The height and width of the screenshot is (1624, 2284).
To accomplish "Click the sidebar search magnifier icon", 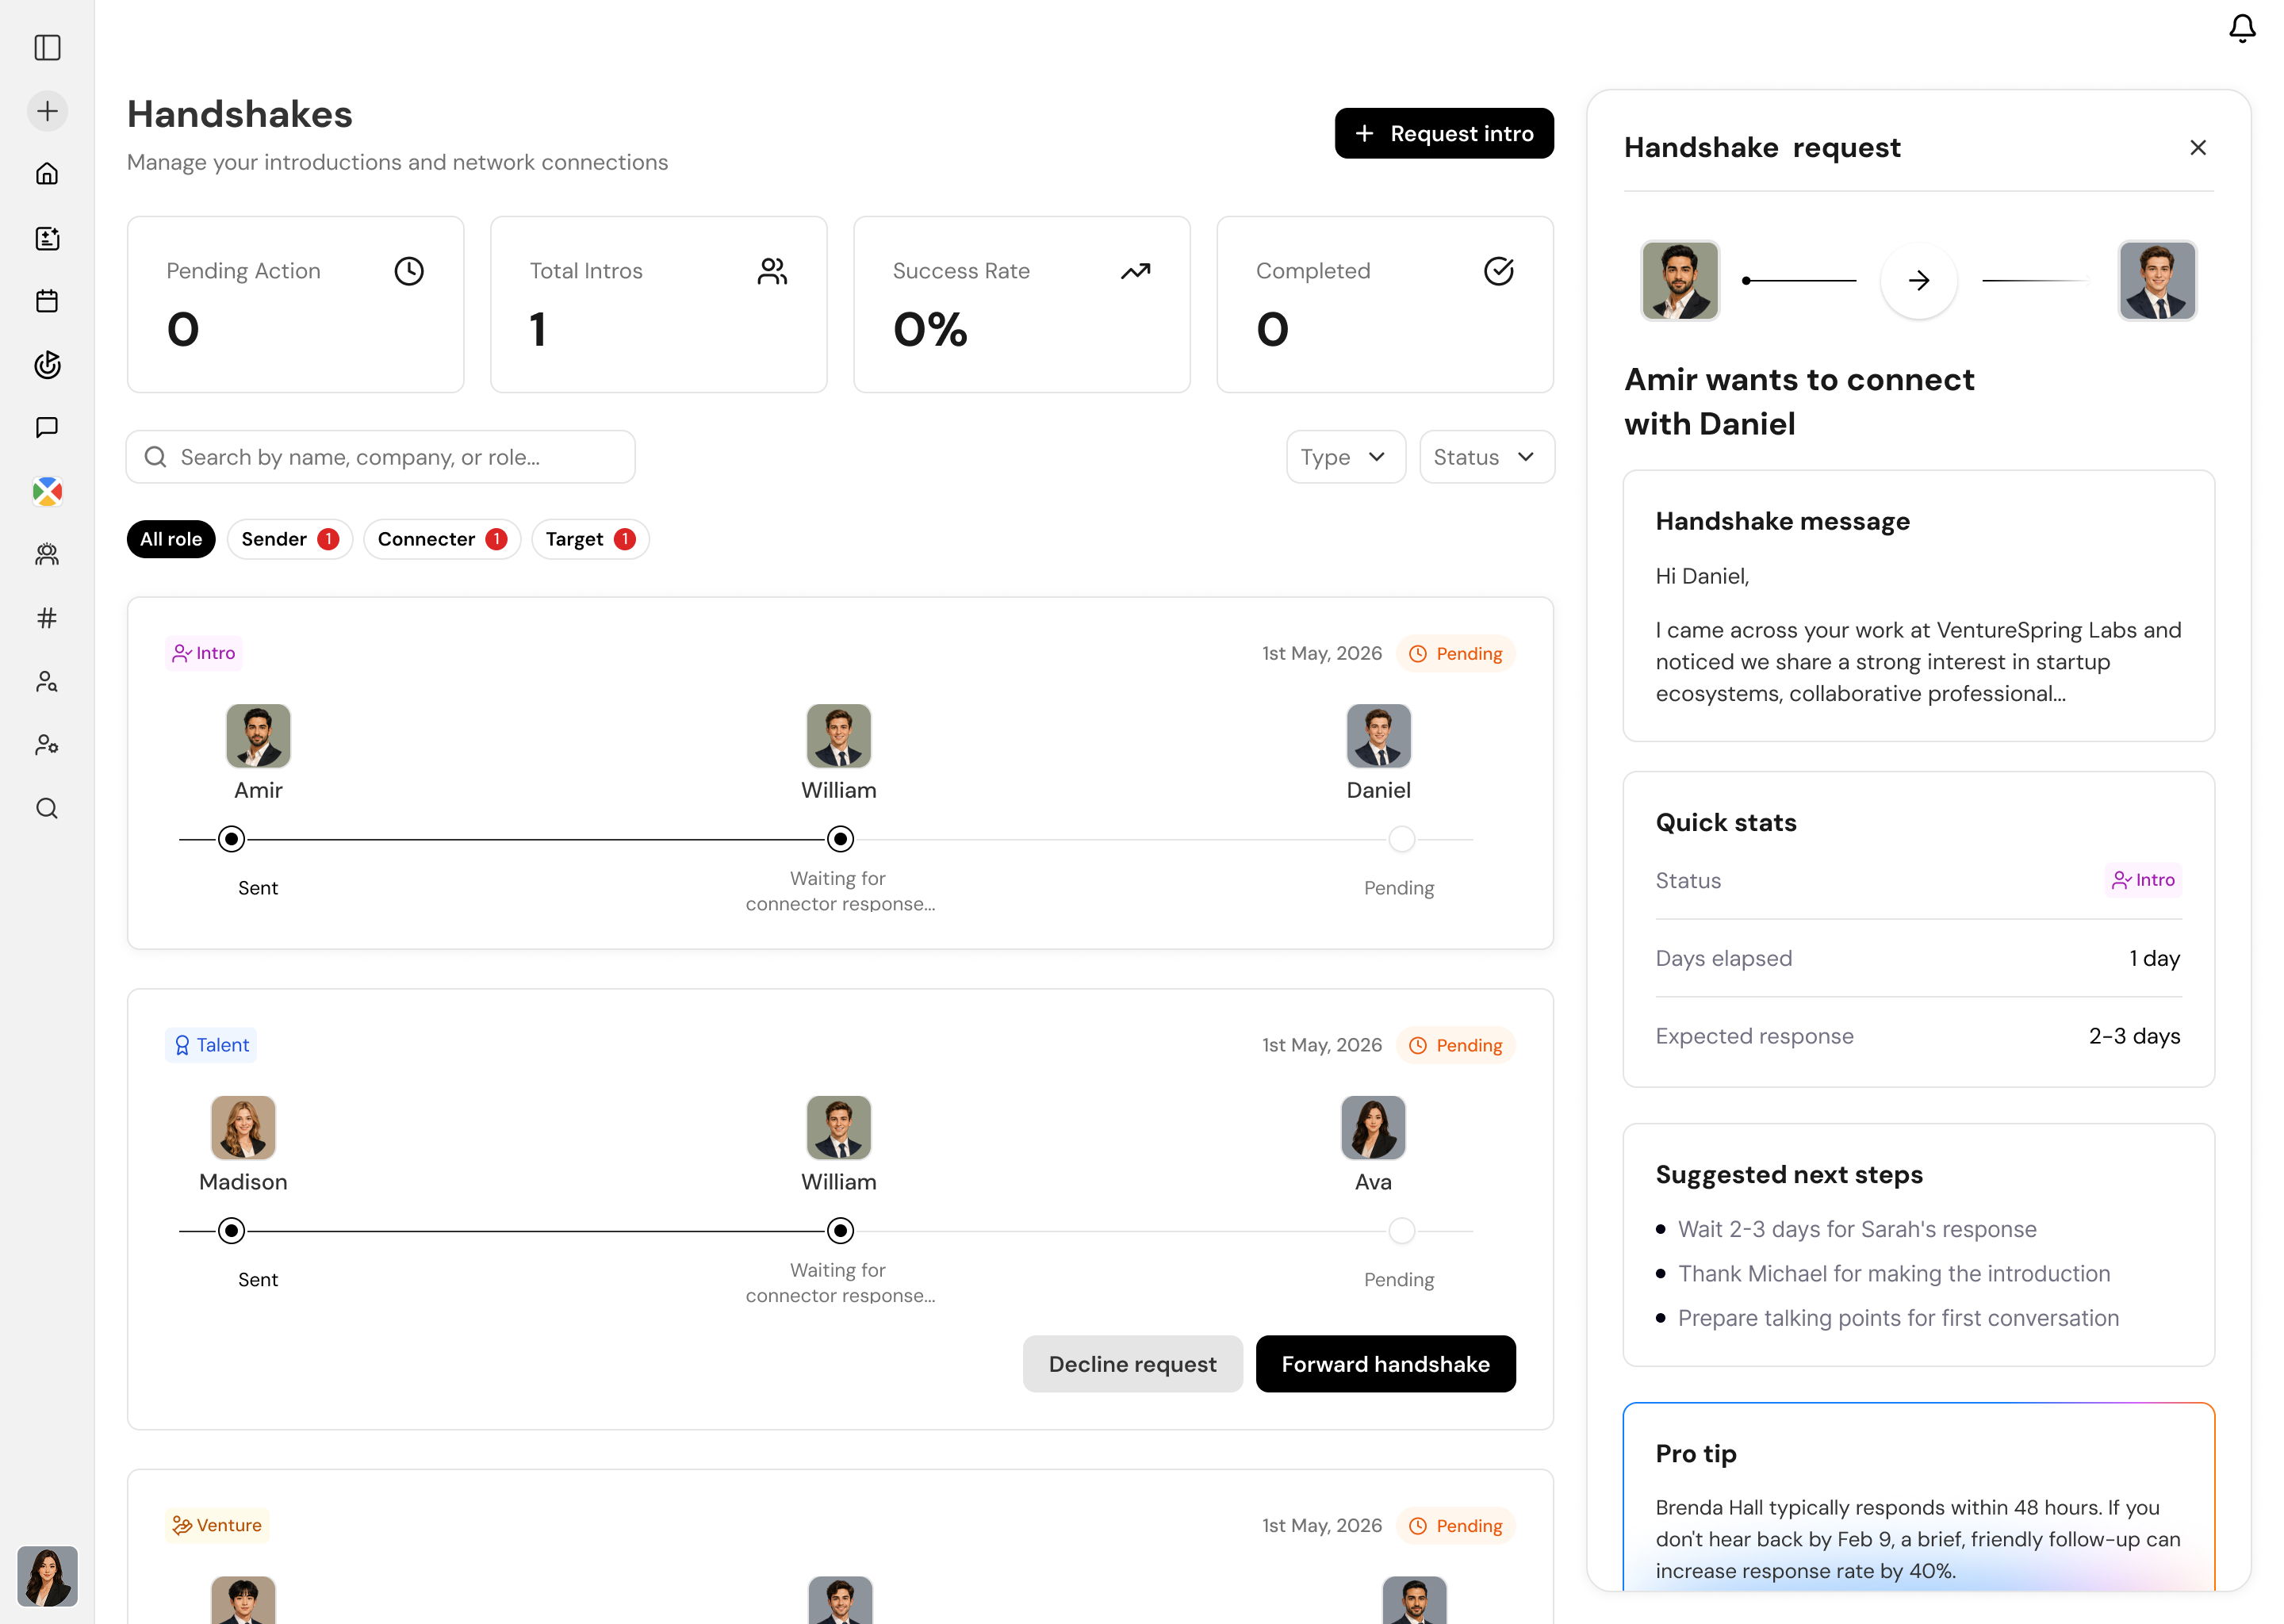I will [x=47, y=808].
